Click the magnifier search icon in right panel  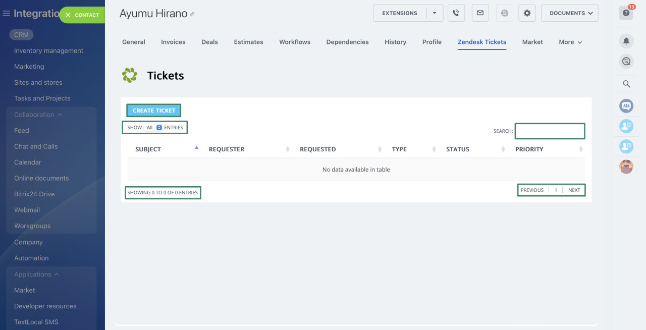coord(626,84)
